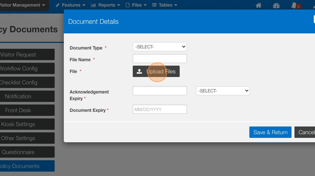Open the Reports menu

click(x=105, y=5)
